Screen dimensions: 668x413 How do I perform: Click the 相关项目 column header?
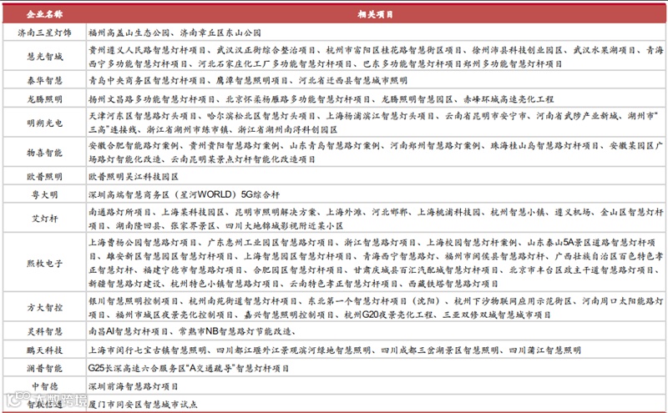(x=375, y=14)
